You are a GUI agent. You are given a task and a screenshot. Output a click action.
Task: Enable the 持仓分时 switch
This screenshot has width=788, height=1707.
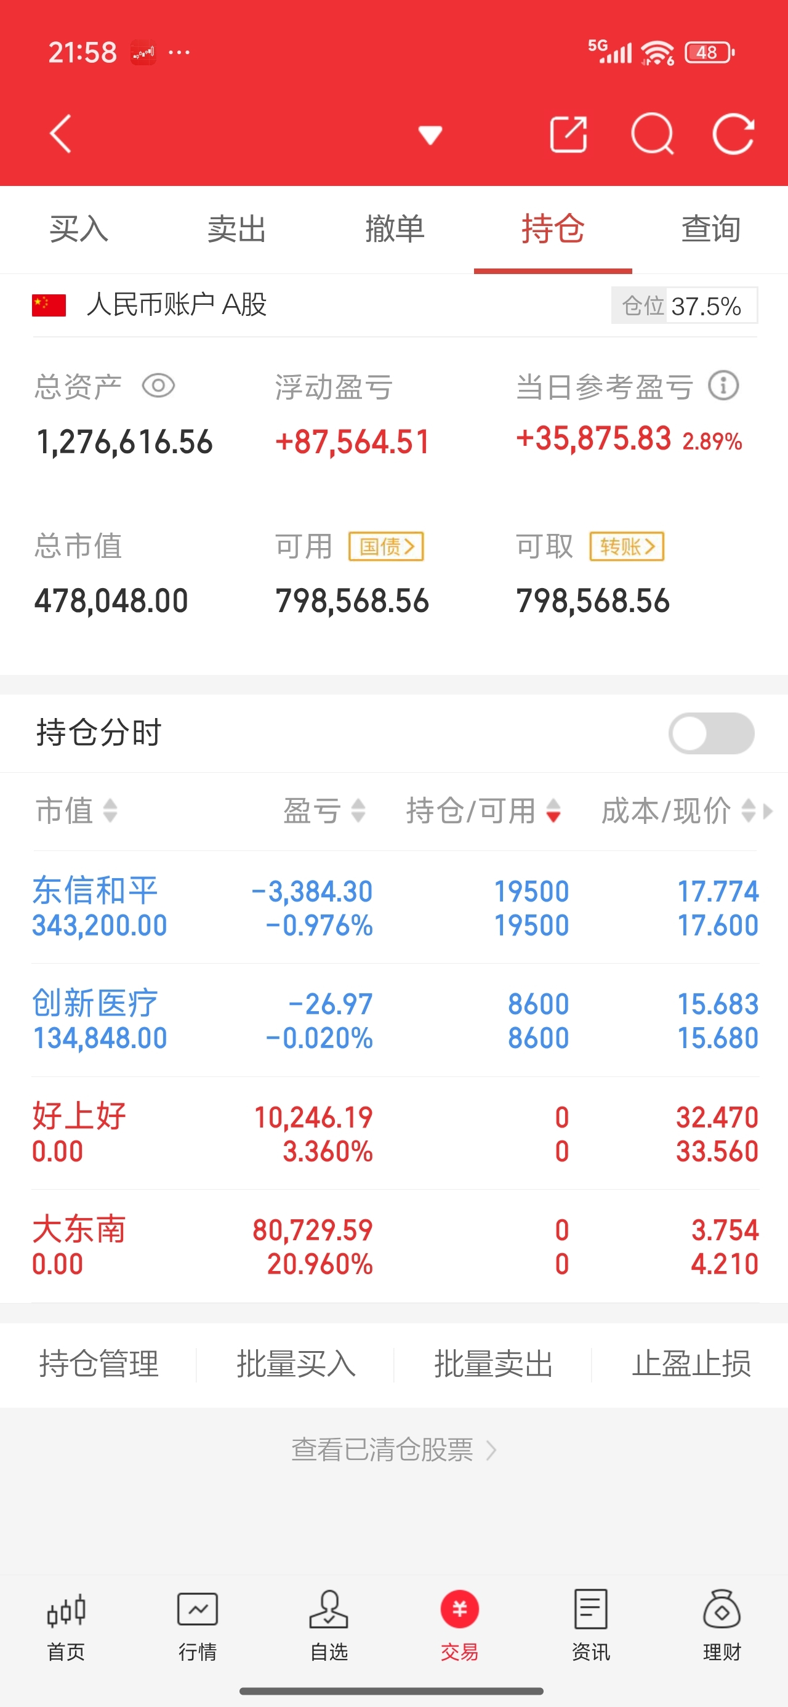(x=711, y=733)
